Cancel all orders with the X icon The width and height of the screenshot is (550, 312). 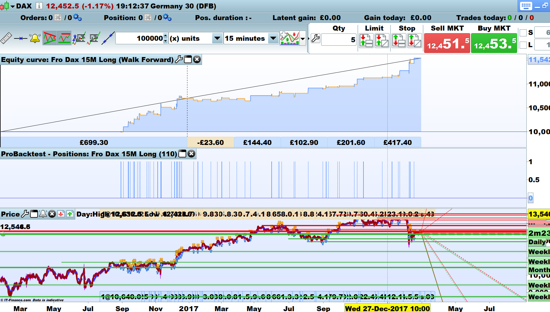pos(58,18)
